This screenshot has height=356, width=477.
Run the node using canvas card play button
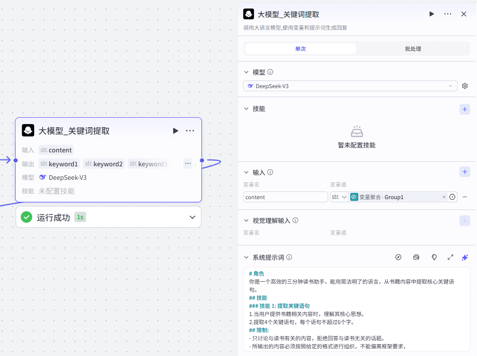tap(175, 131)
